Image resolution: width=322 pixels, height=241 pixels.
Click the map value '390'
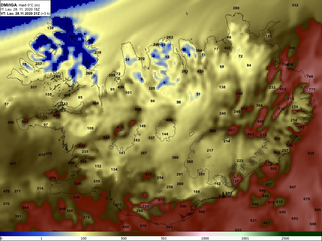coord(292,48)
